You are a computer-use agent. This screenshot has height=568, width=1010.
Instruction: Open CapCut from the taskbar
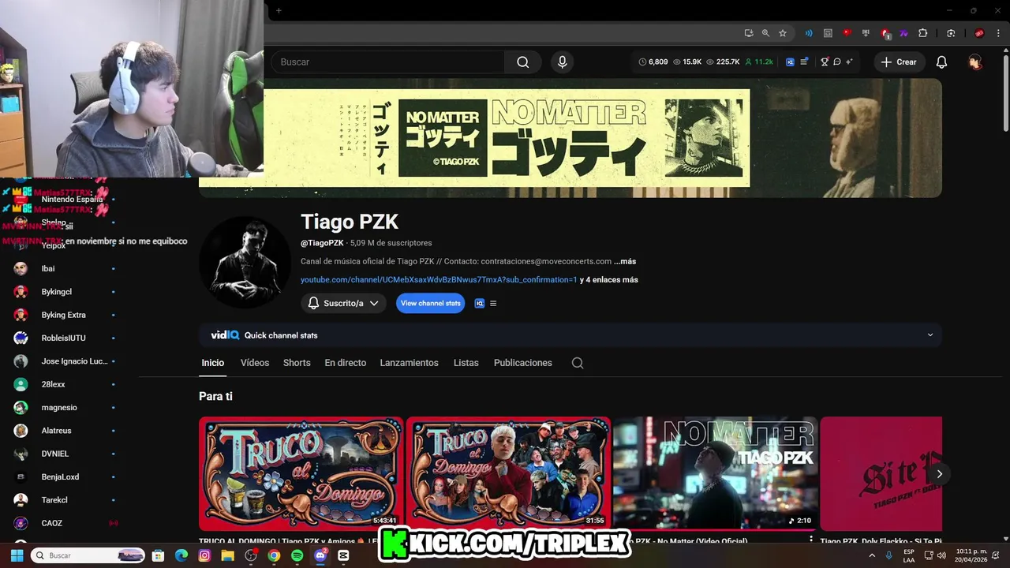[x=343, y=555]
